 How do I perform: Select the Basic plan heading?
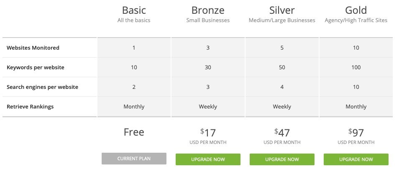(x=134, y=10)
